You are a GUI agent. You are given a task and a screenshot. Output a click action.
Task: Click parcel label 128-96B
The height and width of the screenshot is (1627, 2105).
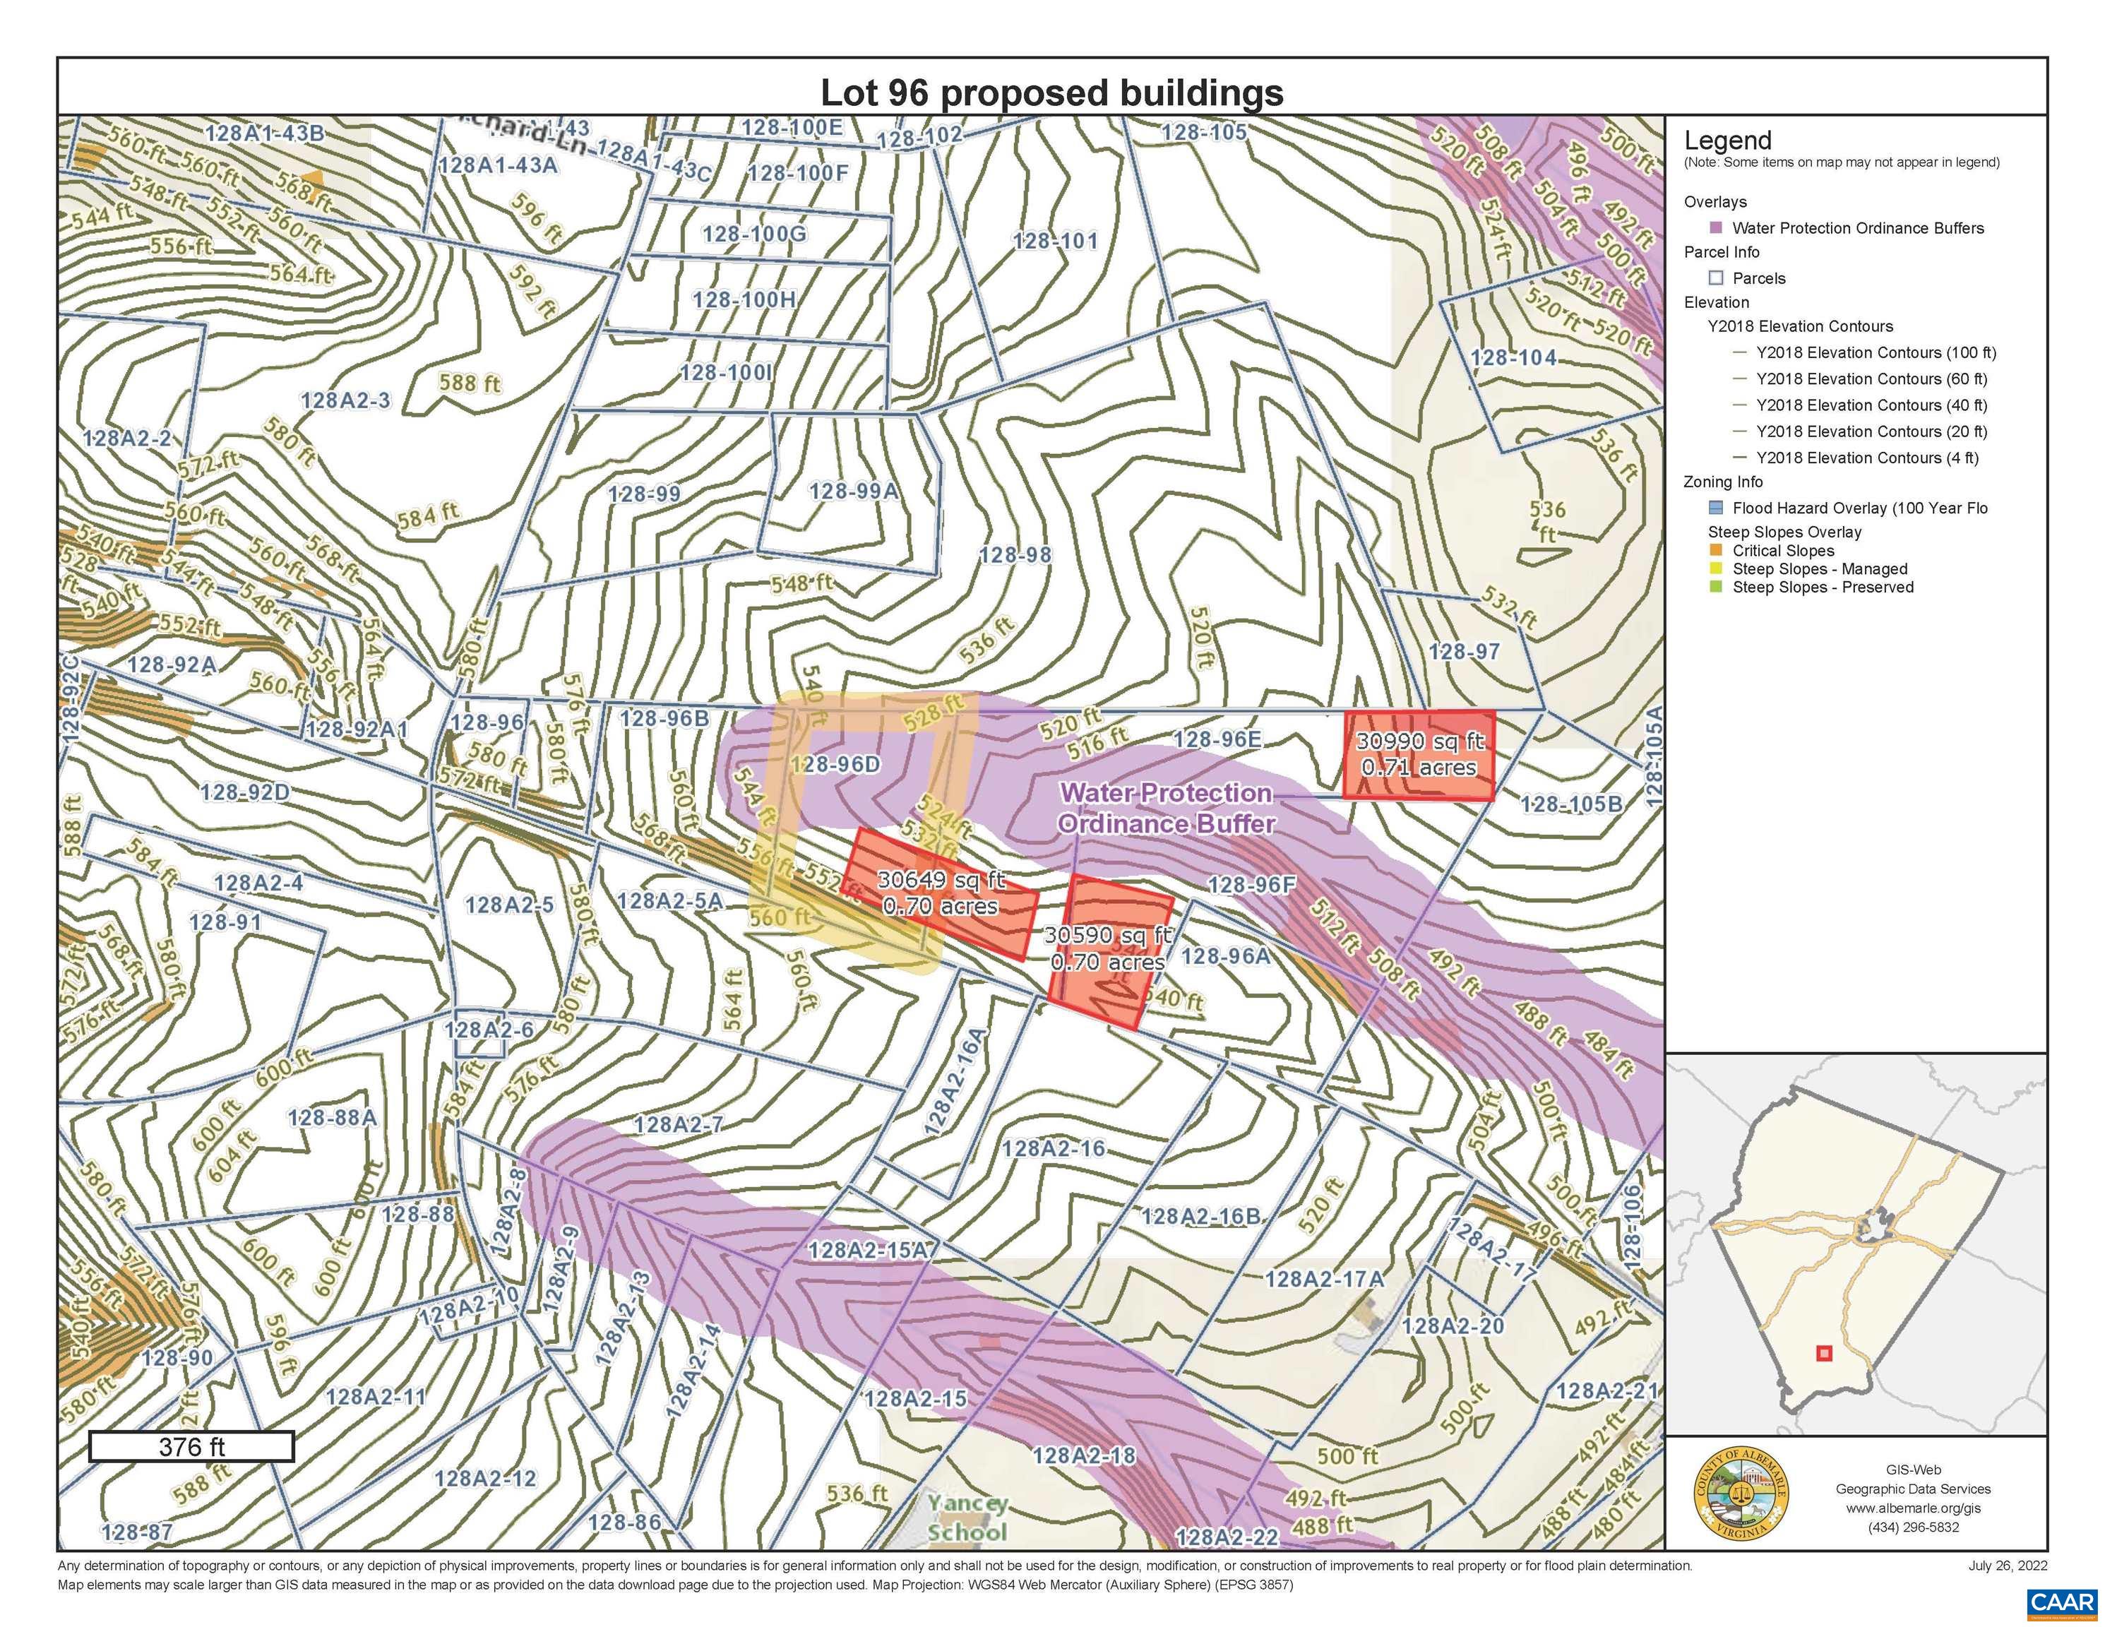664,718
